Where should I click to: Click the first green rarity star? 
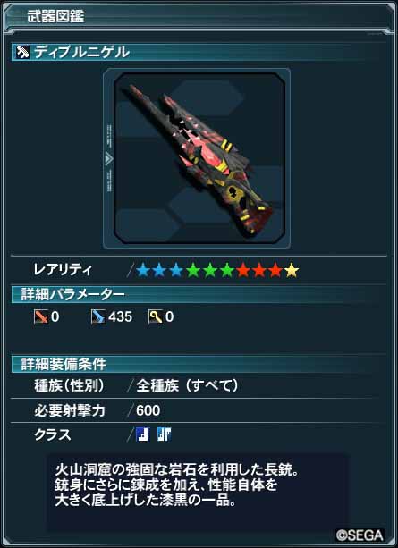pos(192,270)
